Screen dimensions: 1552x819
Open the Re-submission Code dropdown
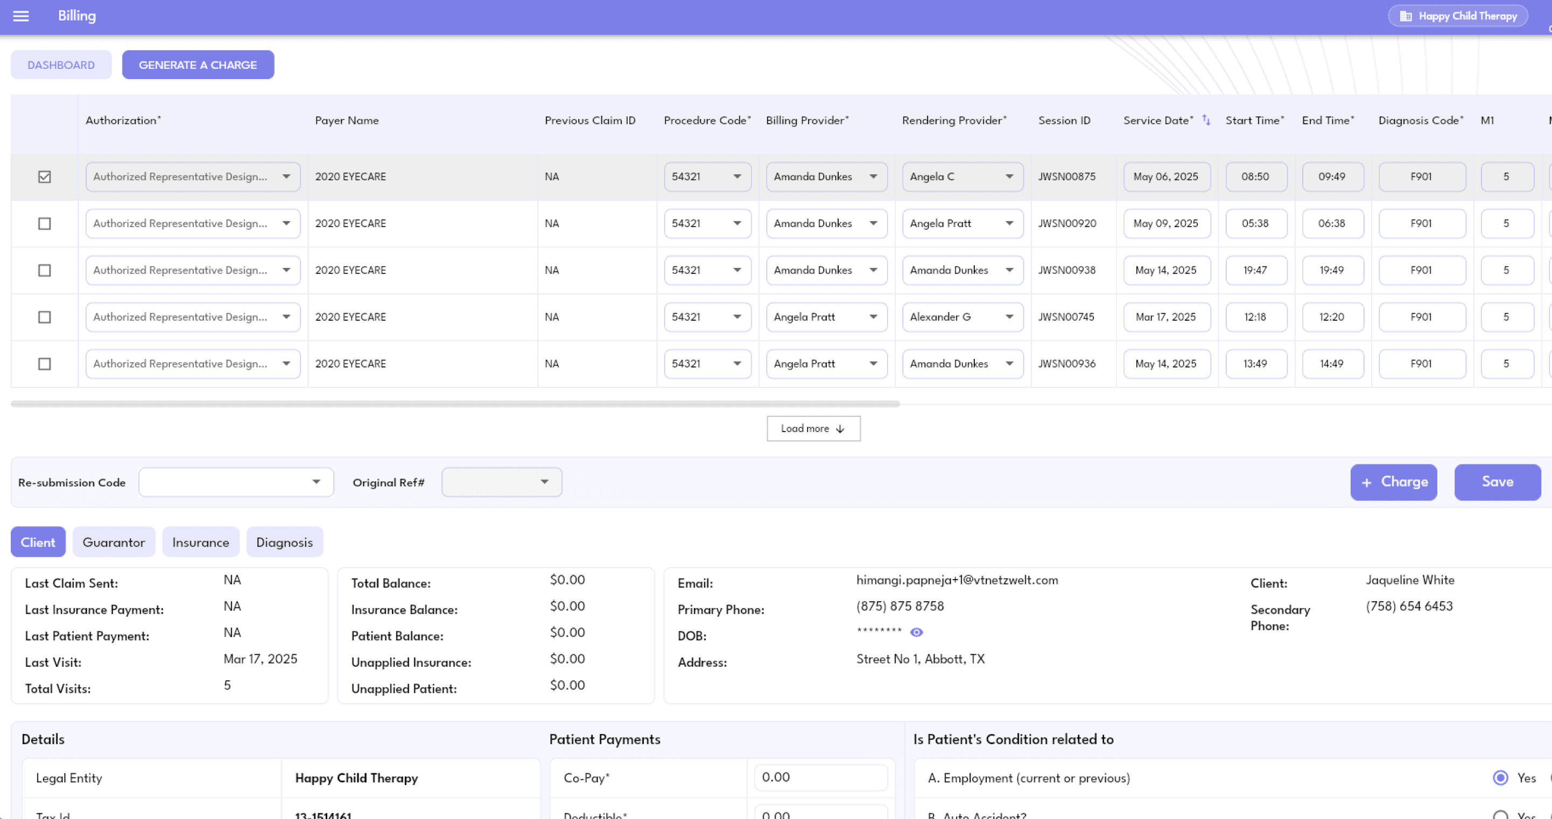[x=236, y=482]
